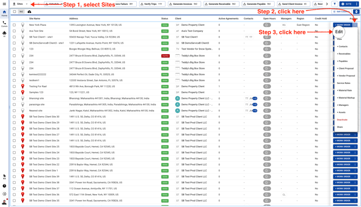Toggle the select-all sites checkbox
The width and height of the screenshot is (361, 207).
14,12
